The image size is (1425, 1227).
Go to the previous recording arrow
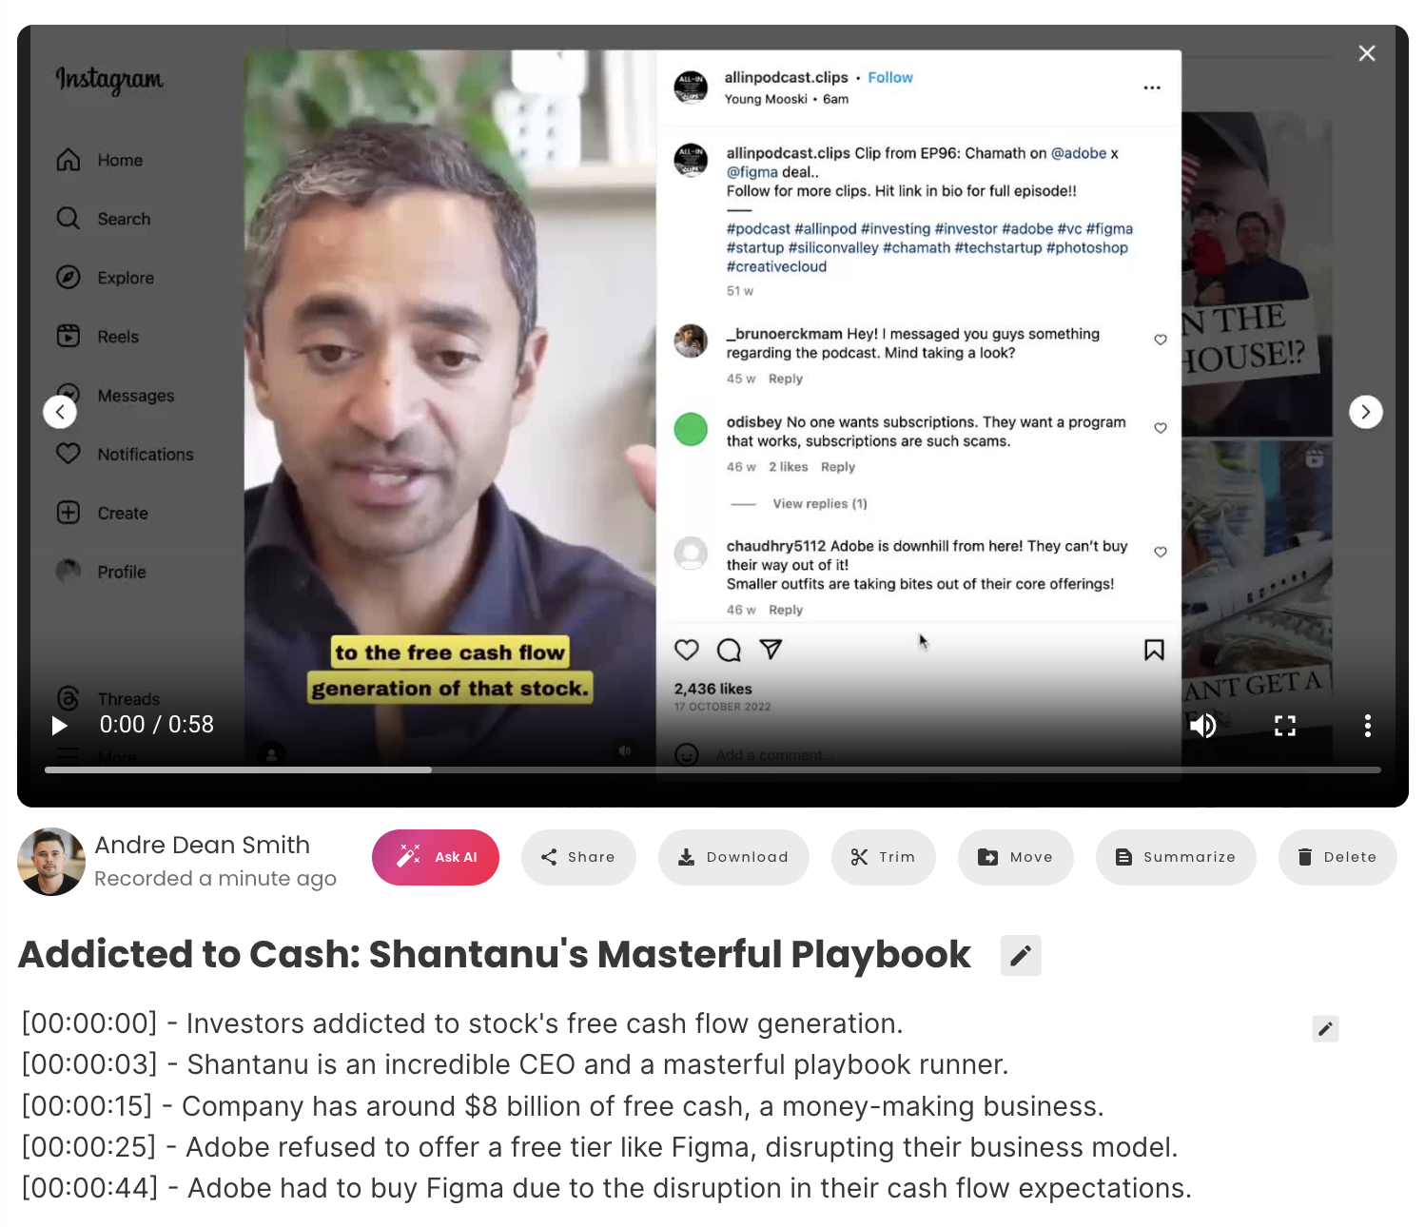coord(60,412)
